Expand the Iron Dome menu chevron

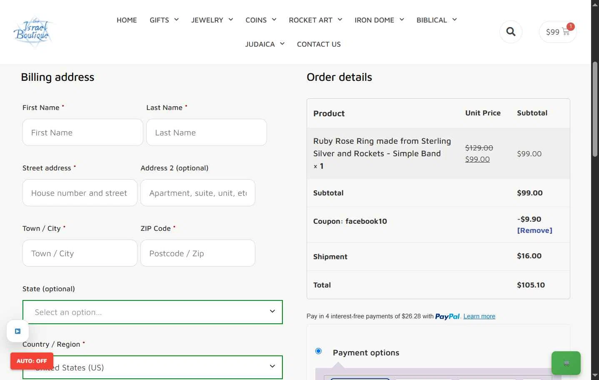(x=402, y=20)
